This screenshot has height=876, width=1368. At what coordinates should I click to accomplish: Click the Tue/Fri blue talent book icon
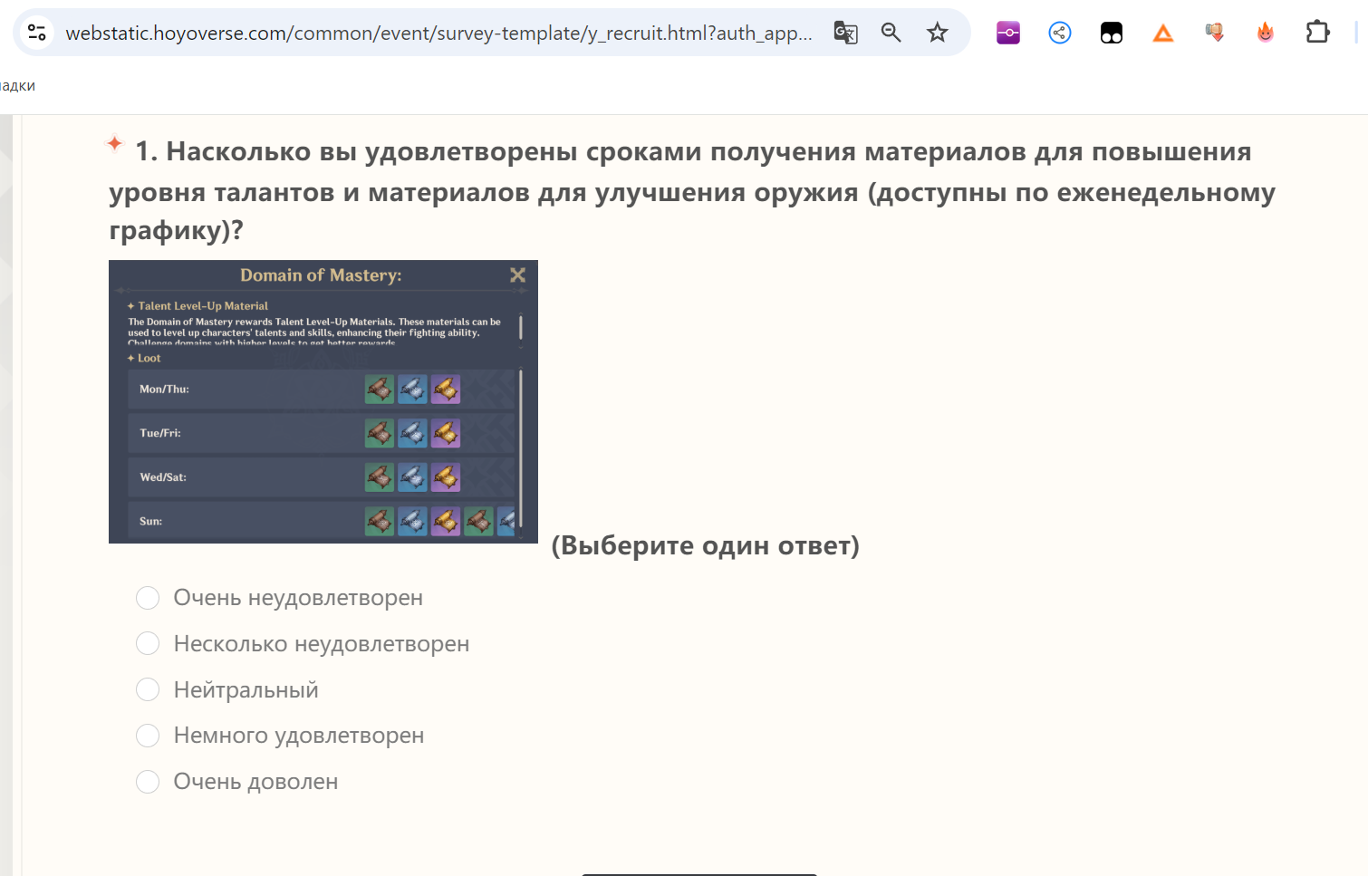[x=412, y=433]
